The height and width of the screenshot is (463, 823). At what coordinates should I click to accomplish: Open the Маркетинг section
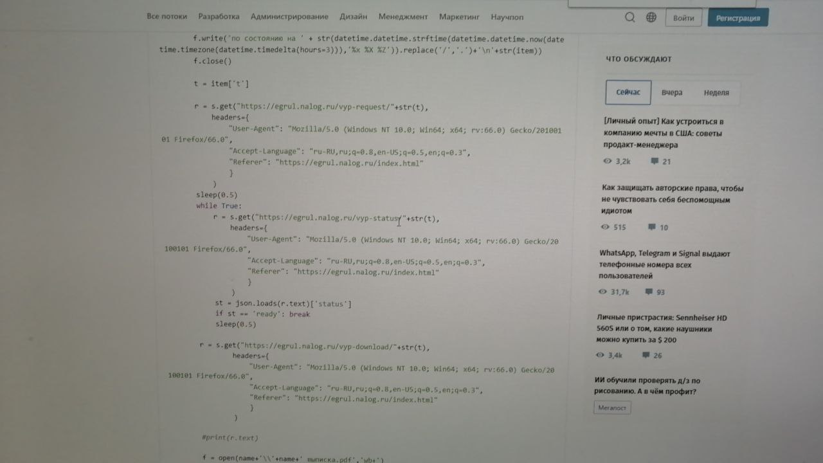(459, 17)
